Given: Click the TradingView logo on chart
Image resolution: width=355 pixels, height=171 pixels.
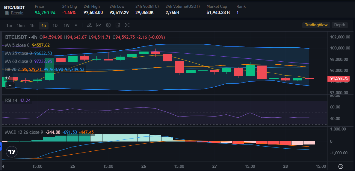Looking at the screenshot, I should coord(12,152).
